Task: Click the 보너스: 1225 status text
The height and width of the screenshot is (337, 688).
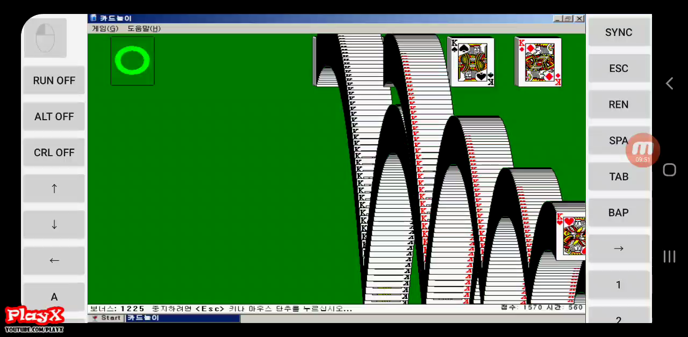Action: click(x=117, y=309)
